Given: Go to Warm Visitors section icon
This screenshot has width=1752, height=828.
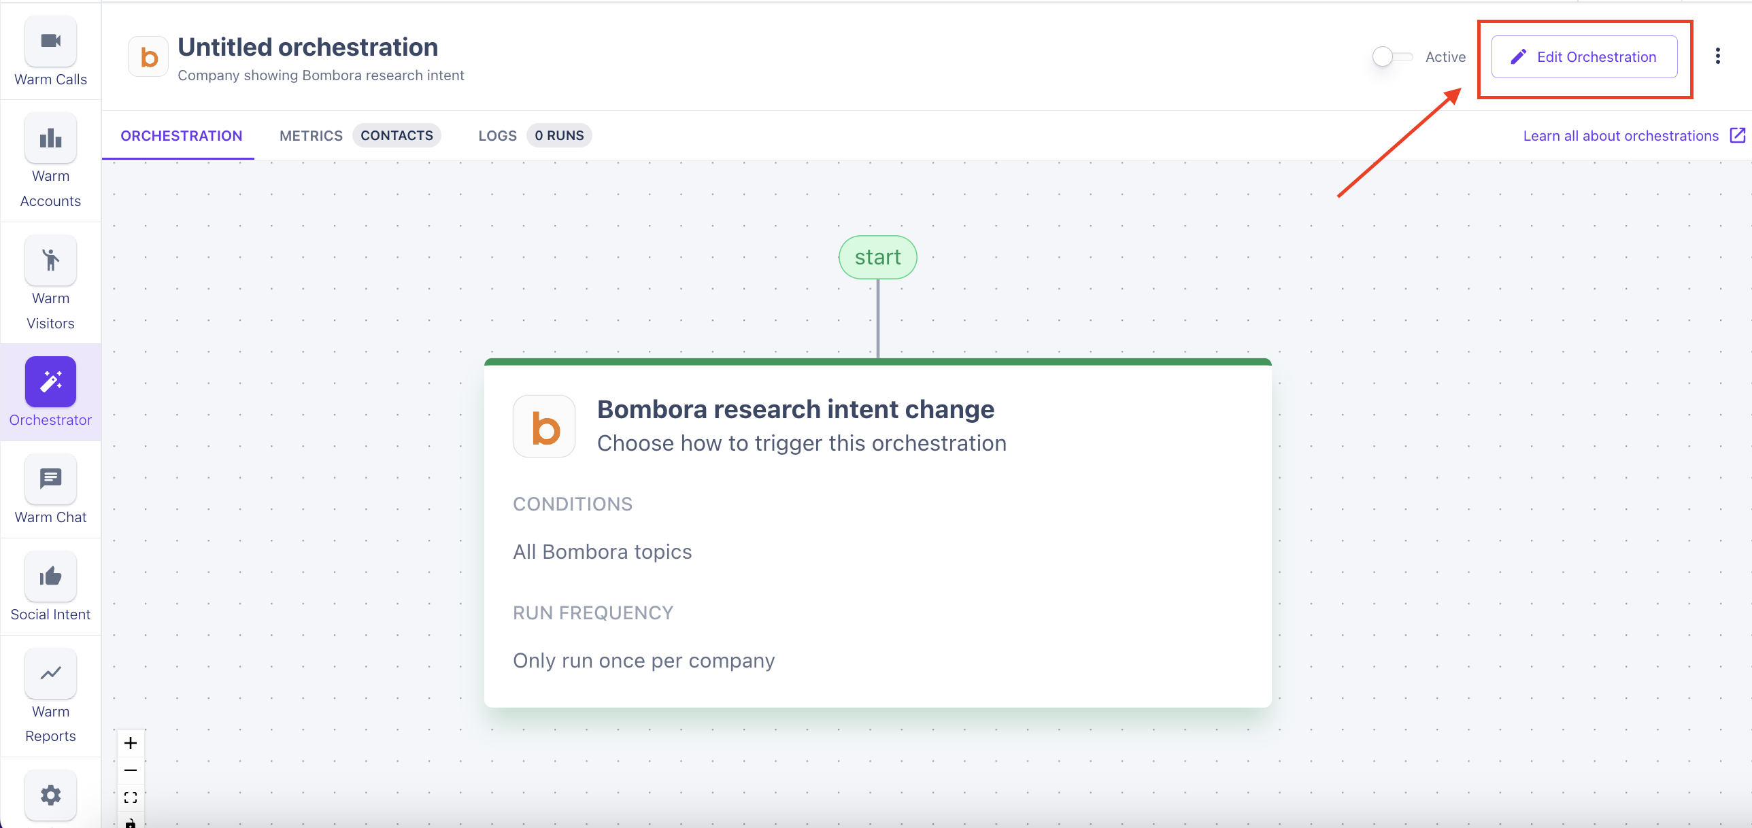Looking at the screenshot, I should [x=51, y=260].
